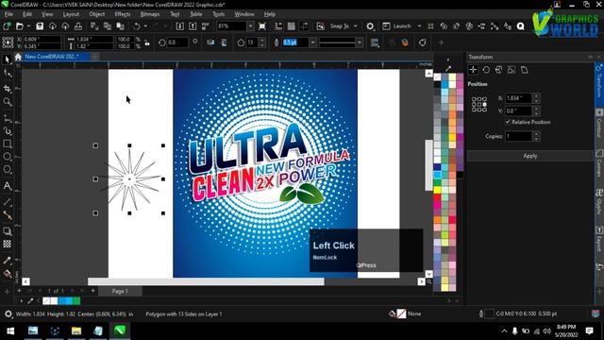The image size is (604, 340).
Task: Open the Window menu
Action: [244, 14]
